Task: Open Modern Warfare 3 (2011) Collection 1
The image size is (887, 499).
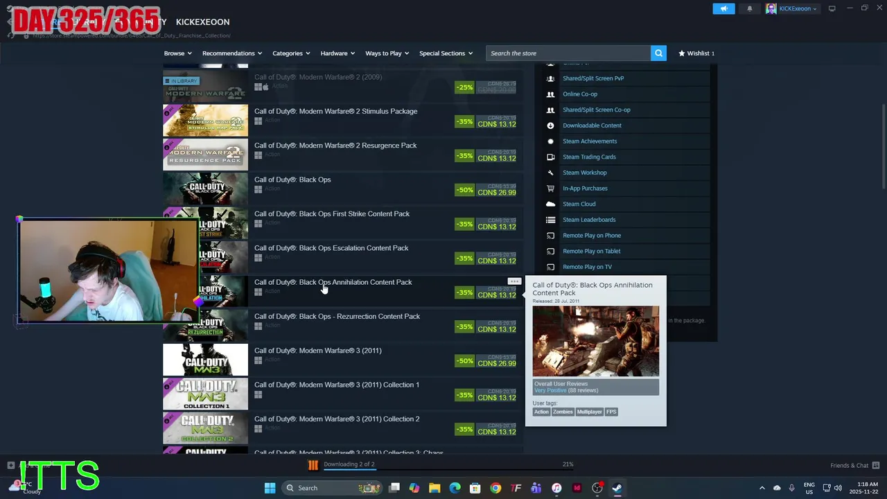Action: pyautogui.click(x=343, y=393)
